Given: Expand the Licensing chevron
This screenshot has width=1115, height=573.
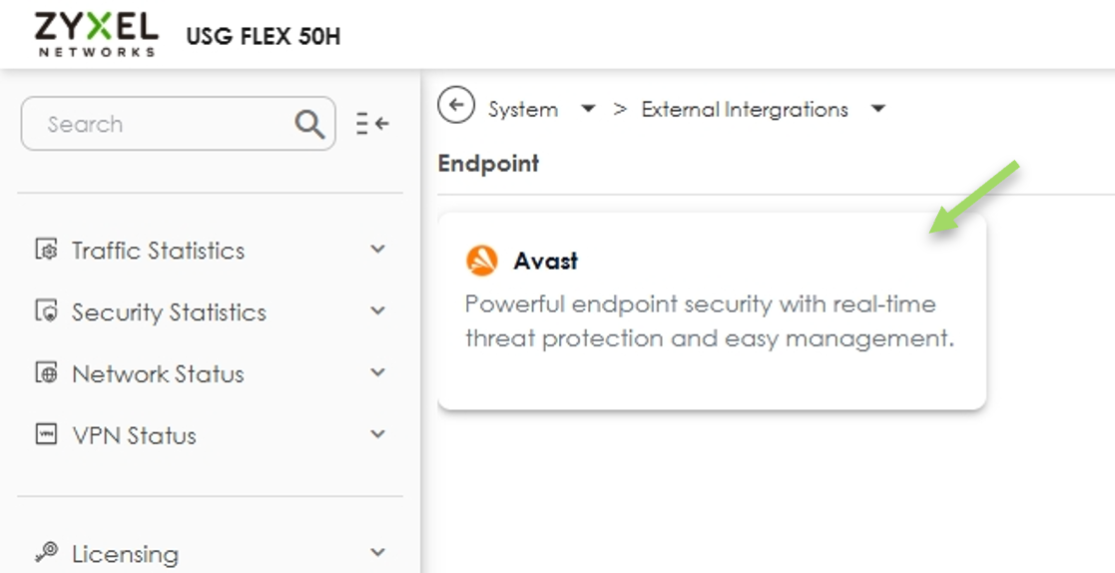Looking at the screenshot, I should coord(377,552).
